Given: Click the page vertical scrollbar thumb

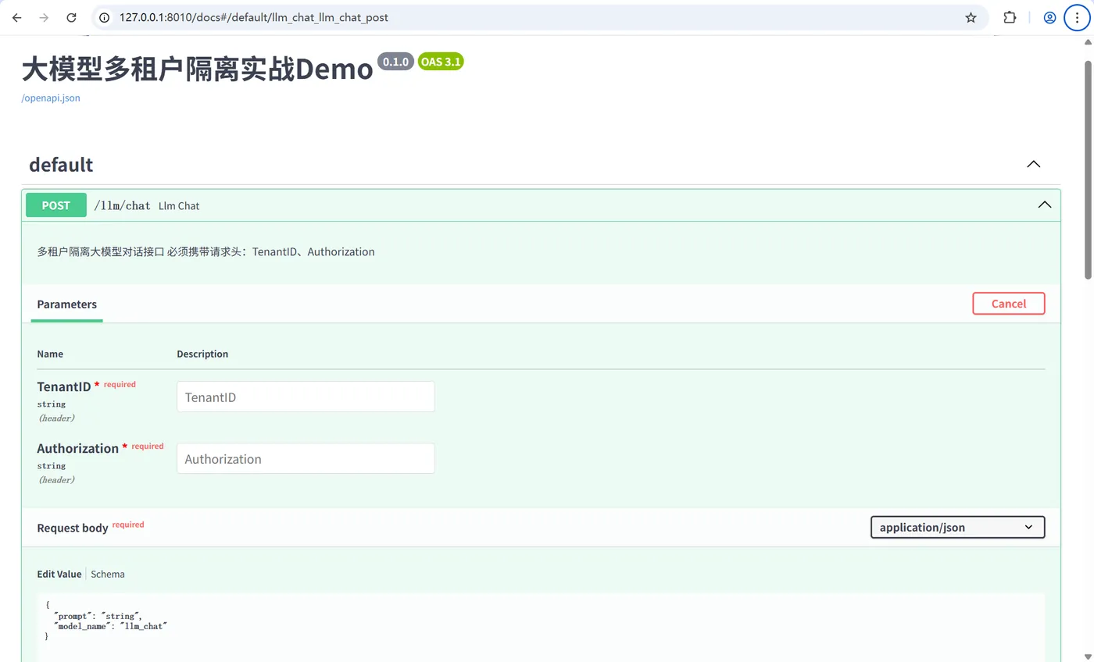Looking at the screenshot, I should 1088,169.
